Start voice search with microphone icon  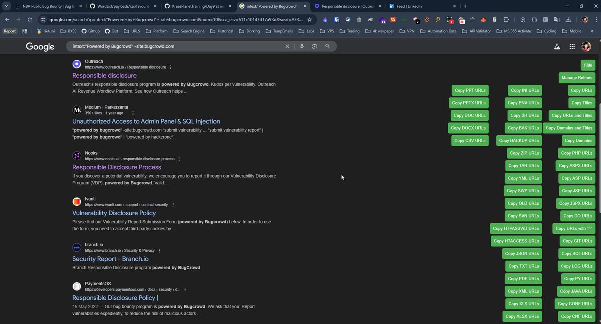tap(302, 46)
